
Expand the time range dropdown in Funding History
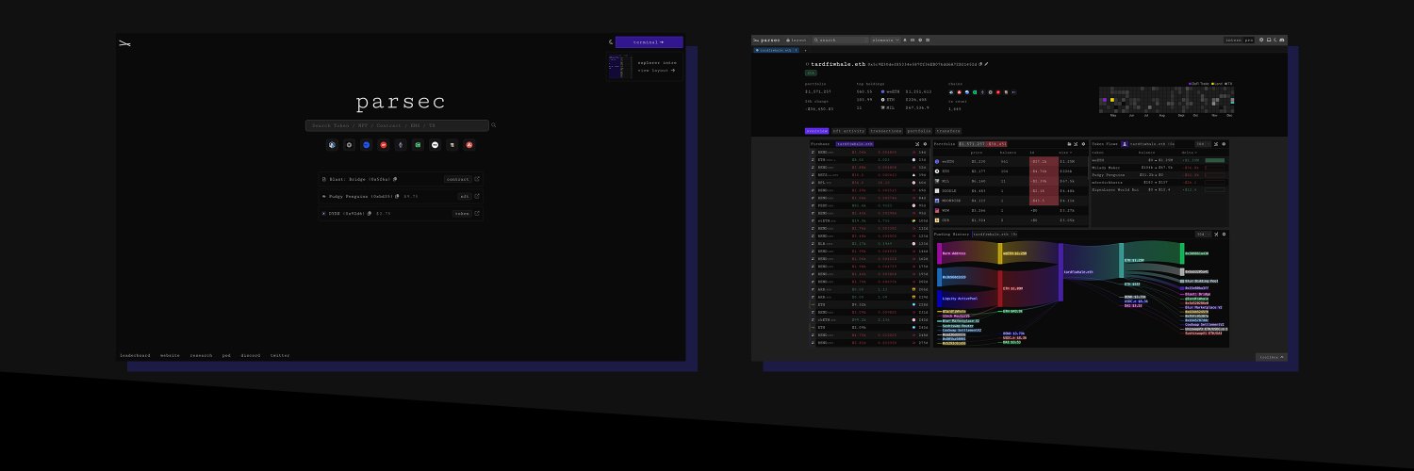point(1204,234)
